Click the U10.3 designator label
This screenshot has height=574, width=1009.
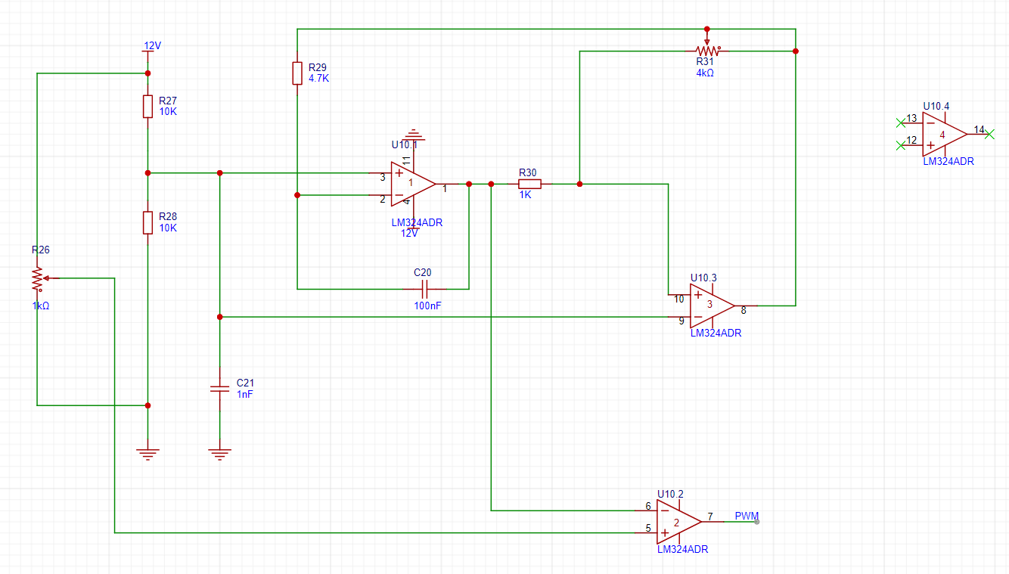coord(703,278)
